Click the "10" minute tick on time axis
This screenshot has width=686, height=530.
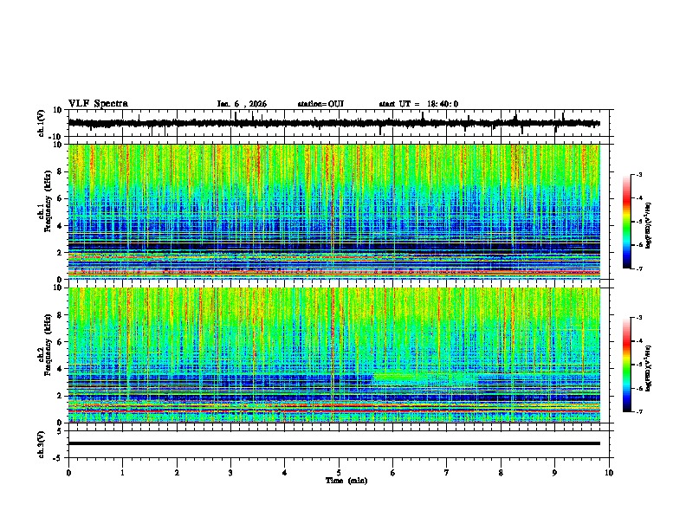point(609,473)
